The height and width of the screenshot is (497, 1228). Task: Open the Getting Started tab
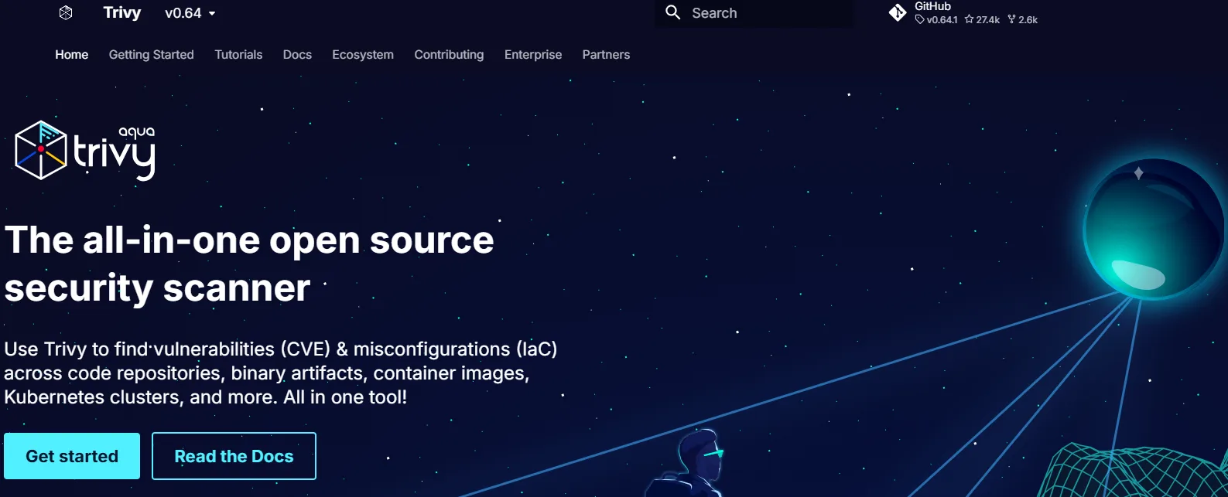point(151,55)
